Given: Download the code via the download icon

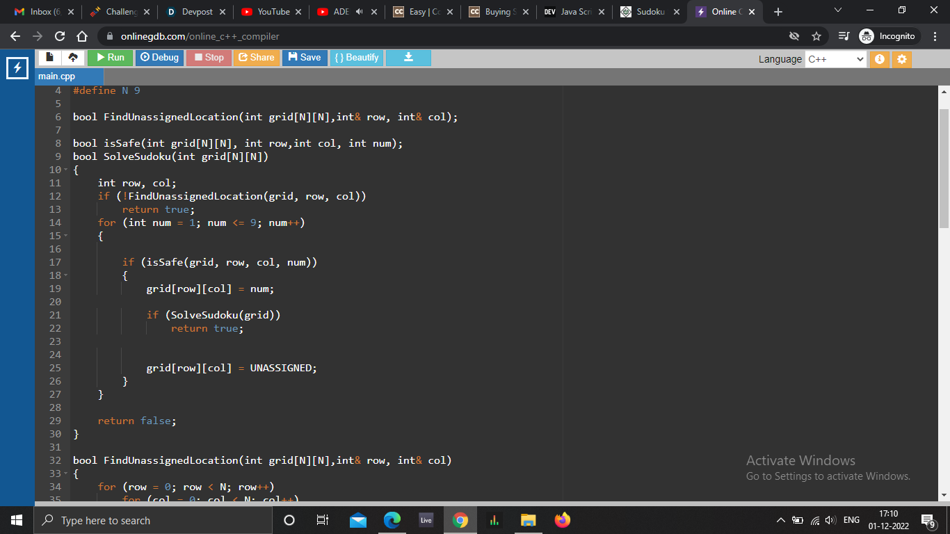Looking at the screenshot, I should (x=408, y=58).
